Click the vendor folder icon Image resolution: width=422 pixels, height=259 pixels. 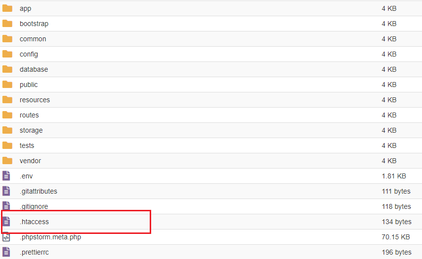click(x=7, y=161)
